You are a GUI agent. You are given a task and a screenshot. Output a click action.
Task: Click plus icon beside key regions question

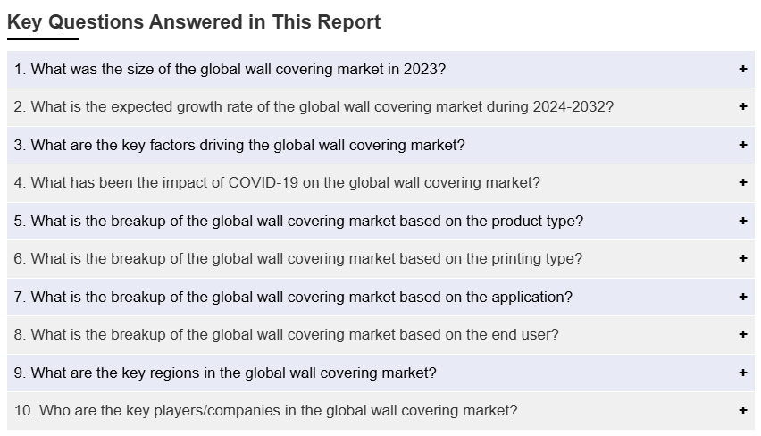click(742, 373)
